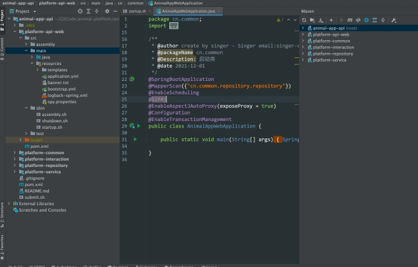Expand the folded import block
This screenshot has height=267, width=418.
click(173, 26)
